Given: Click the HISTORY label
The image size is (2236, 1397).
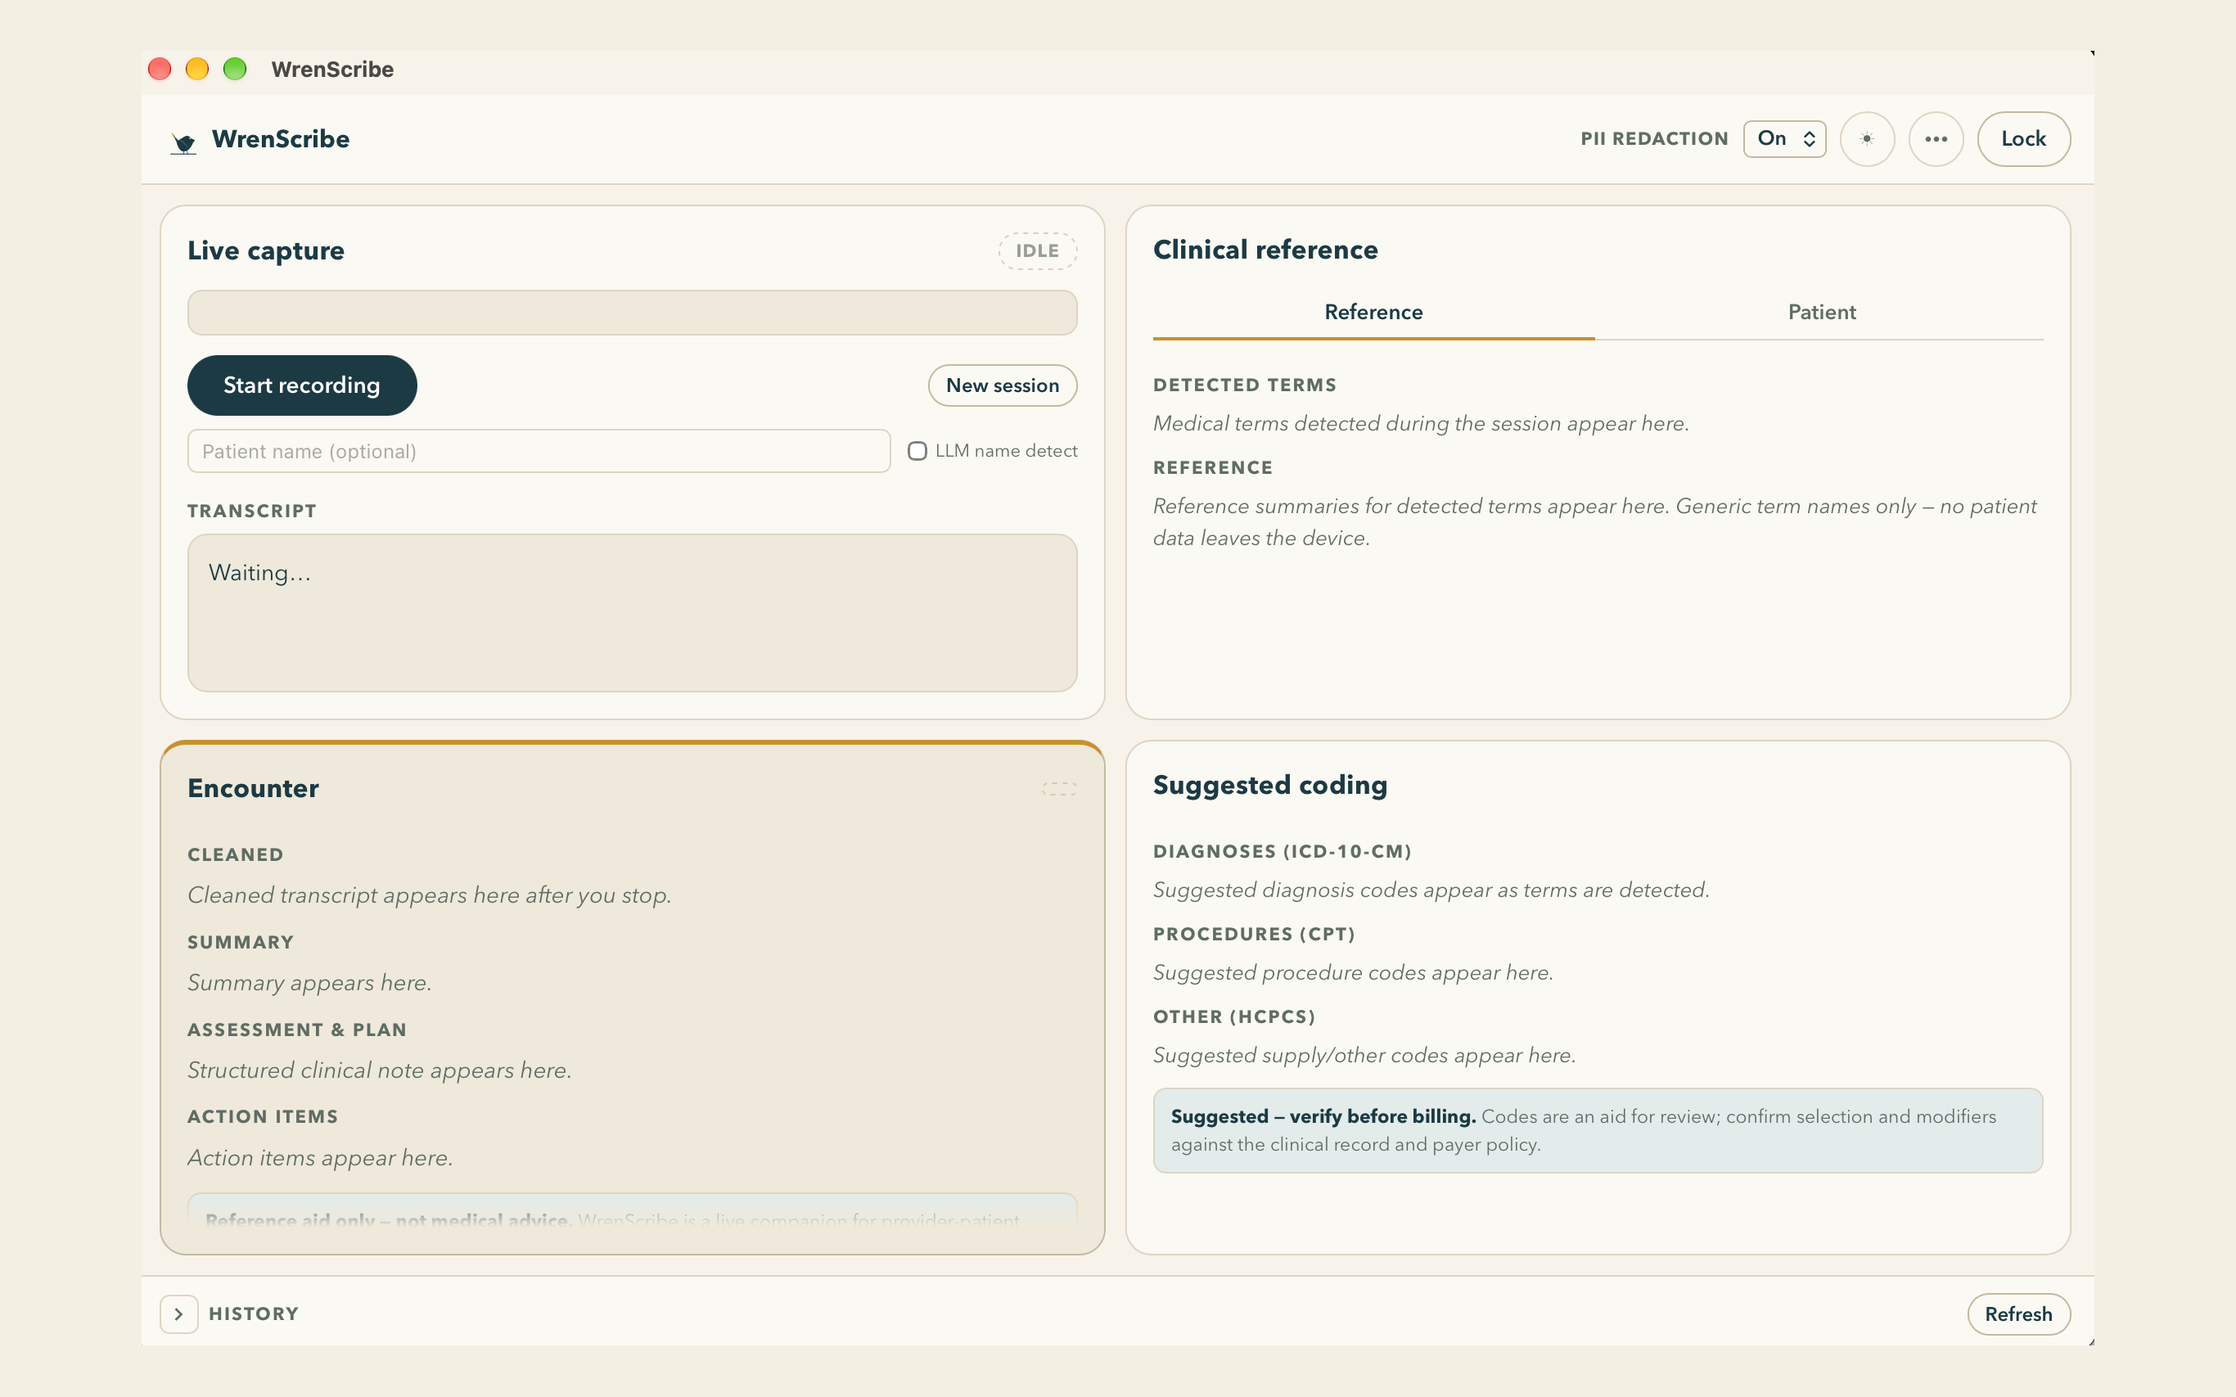Looking at the screenshot, I should click(x=254, y=1314).
